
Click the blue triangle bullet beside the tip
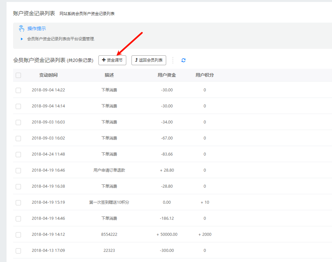click(22, 39)
